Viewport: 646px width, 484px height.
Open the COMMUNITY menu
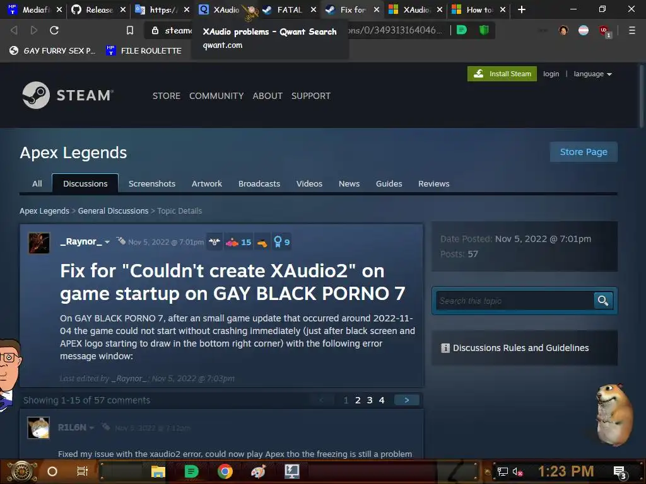217,96
